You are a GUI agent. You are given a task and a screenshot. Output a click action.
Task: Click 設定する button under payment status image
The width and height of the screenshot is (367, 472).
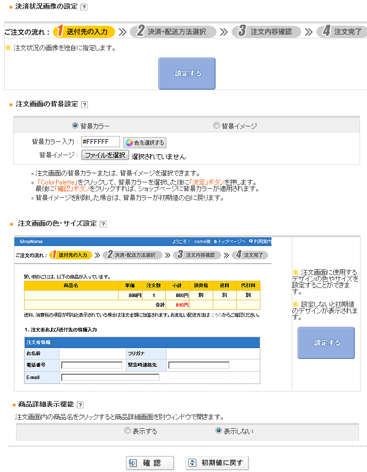pos(187,74)
